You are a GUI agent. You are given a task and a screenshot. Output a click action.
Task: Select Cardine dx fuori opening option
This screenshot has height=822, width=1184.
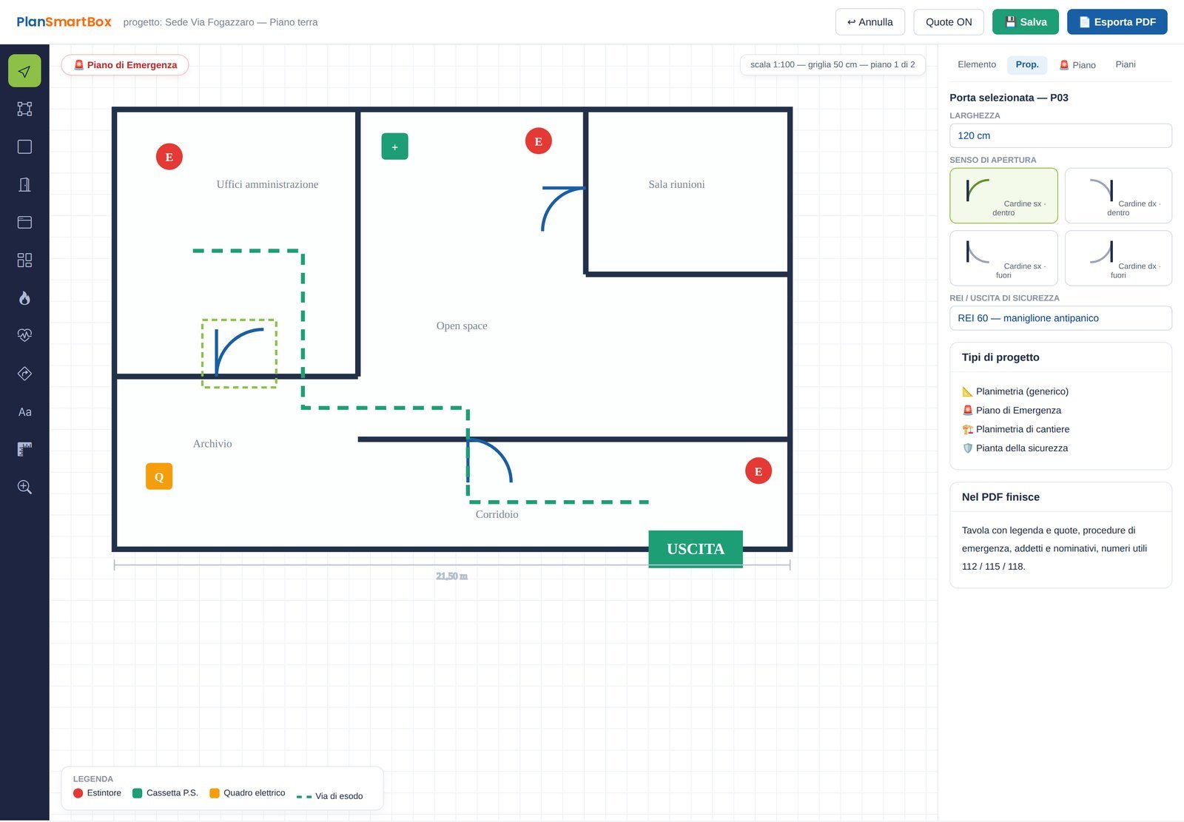1118,258
